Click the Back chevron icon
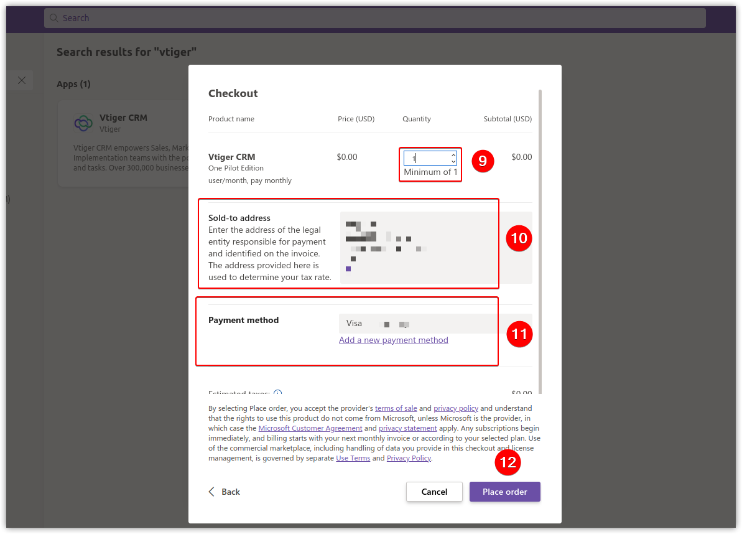Viewport: 742px width, 534px height. 211,492
